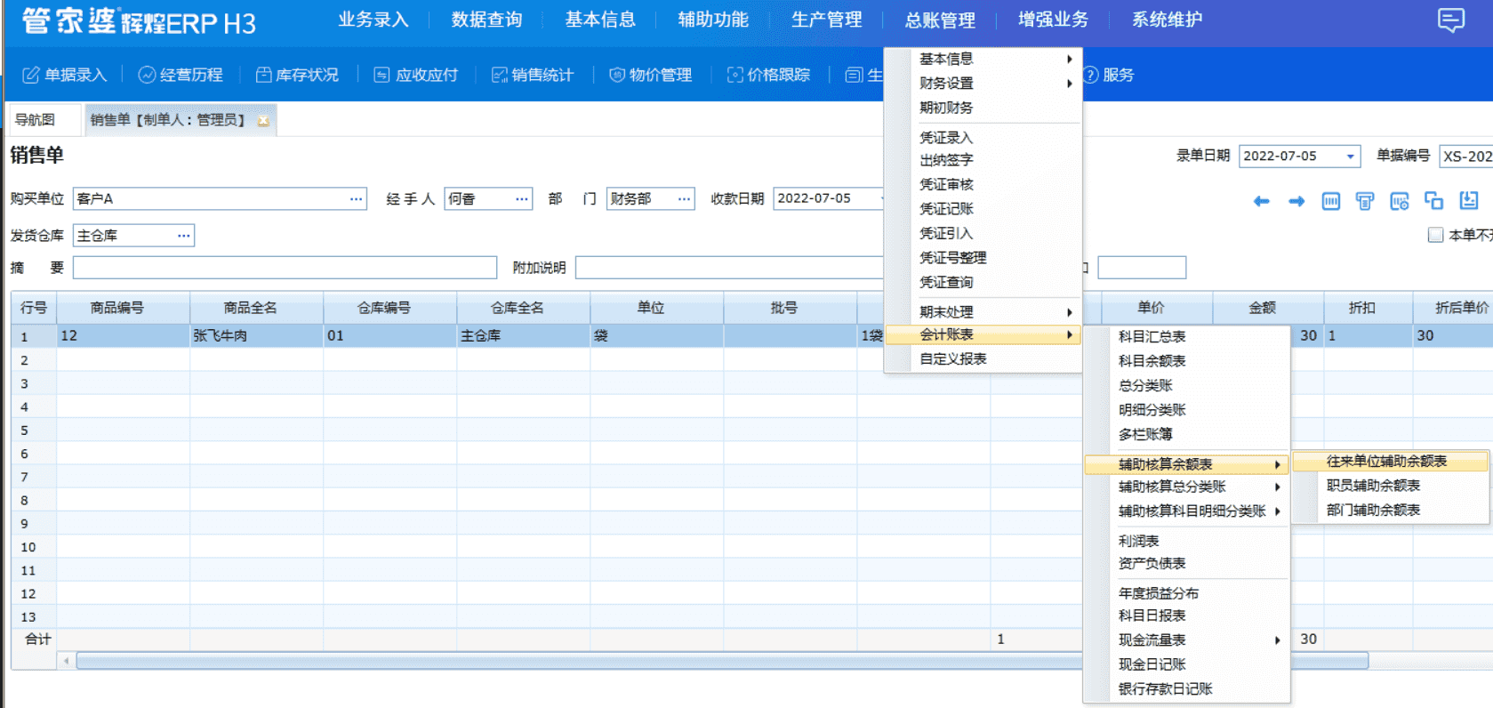
Task: Open the 购买单位 lookup ellipsis button
Action: tap(356, 198)
